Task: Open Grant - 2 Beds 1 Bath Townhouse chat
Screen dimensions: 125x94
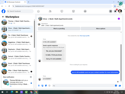Action: [x=17, y=64]
